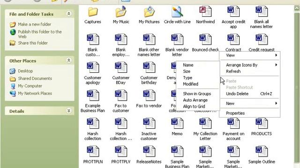Select the PROTTPLV document icon
This screenshot has width=300, height=168.
[121, 151]
